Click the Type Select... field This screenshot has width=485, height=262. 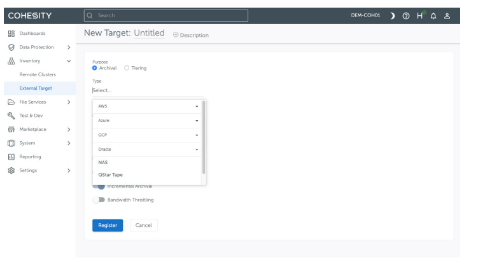click(x=148, y=90)
